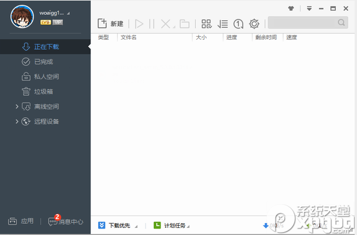This screenshot has height=235, width=357.
Task: Open the main menu dropdown icon
Action: click(309, 8)
